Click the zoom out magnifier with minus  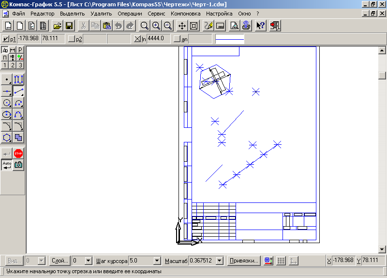click(x=167, y=26)
